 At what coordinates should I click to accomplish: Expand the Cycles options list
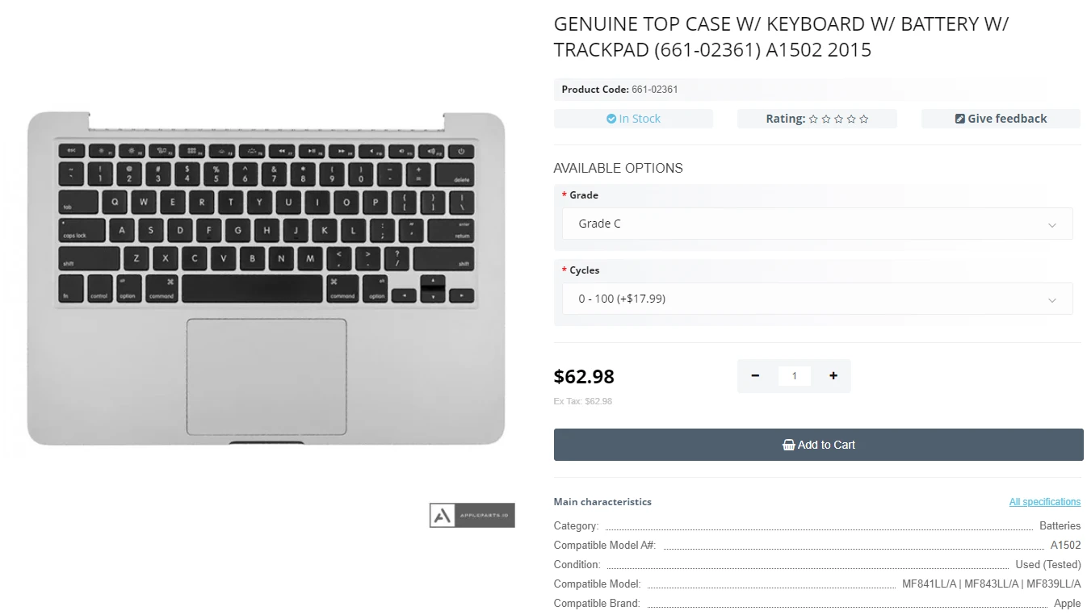point(816,299)
